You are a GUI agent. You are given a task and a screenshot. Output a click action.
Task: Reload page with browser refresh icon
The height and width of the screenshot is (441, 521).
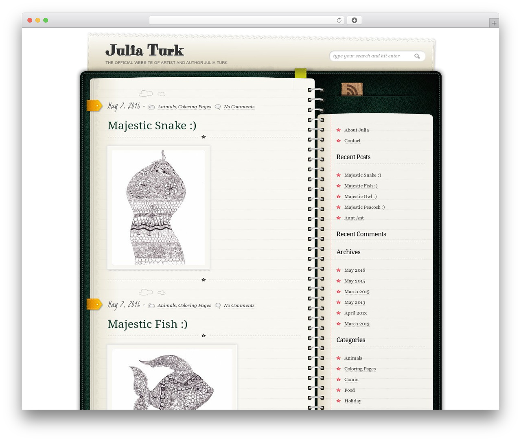tap(339, 20)
